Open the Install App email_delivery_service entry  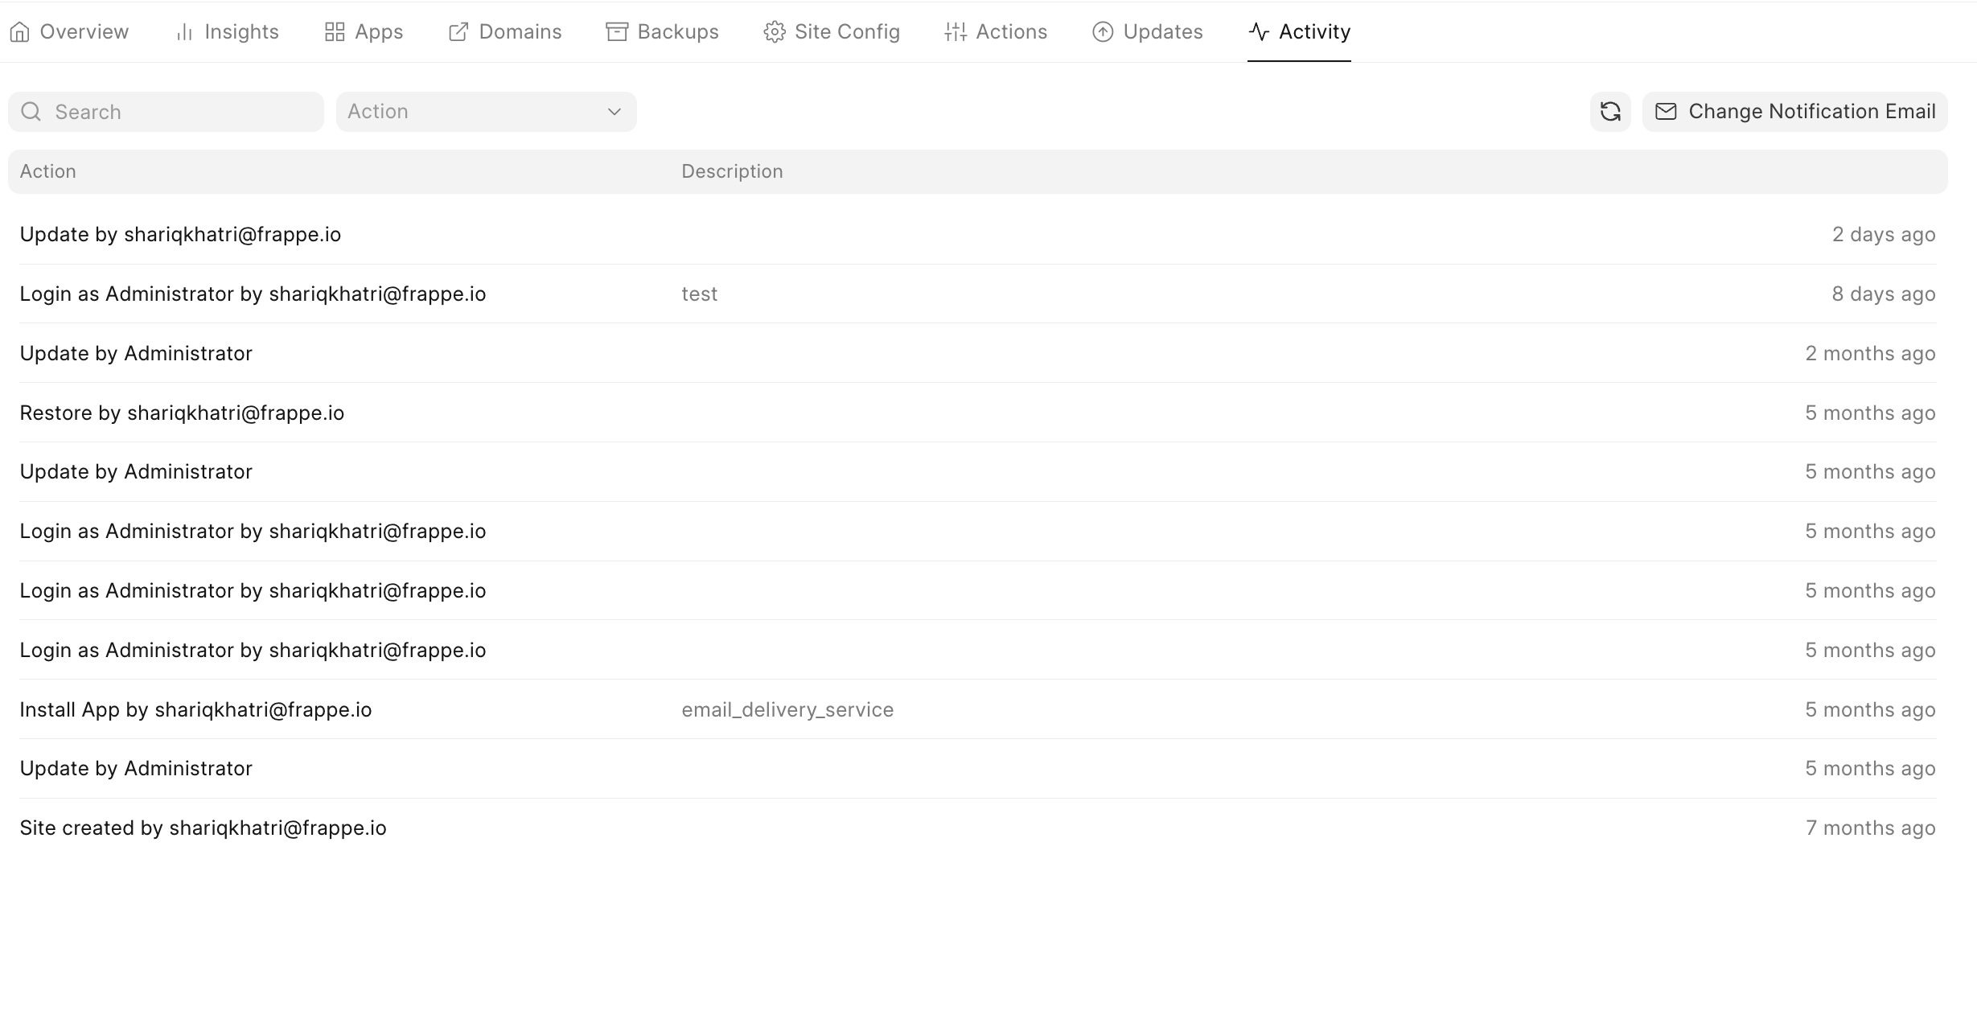point(195,709)
